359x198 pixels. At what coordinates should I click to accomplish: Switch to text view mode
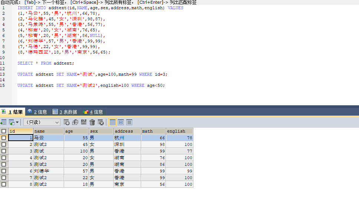pyautogui.click(x=129, y=122)
